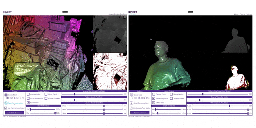
Task: Click Y Axis resolution slider in right window
Action: click(220, 110)
